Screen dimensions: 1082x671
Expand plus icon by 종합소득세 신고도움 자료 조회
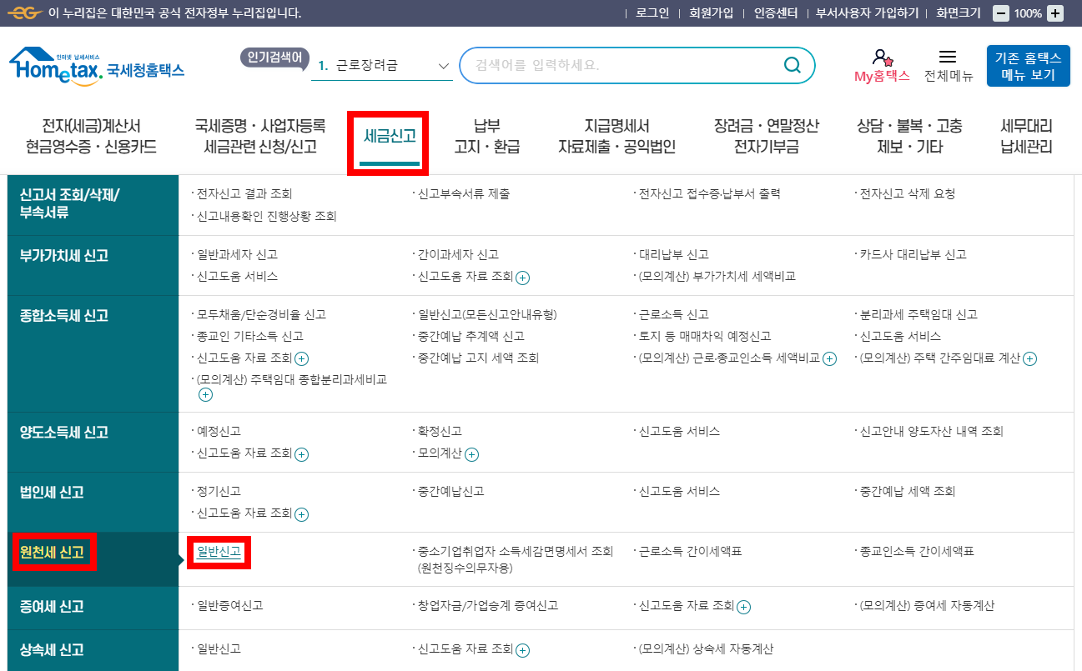pos(302,358)
